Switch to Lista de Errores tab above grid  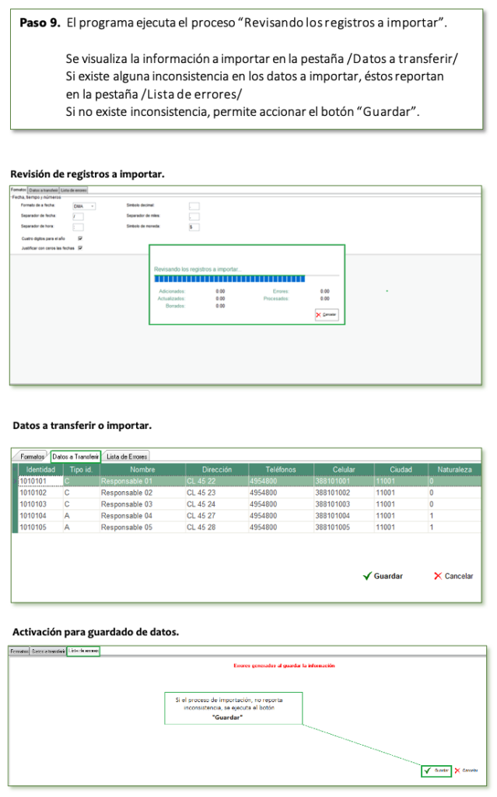pos(127,456)
